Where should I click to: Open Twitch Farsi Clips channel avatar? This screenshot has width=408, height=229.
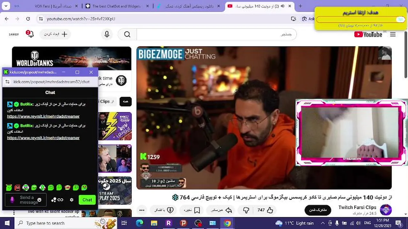(x=386, y=210)
